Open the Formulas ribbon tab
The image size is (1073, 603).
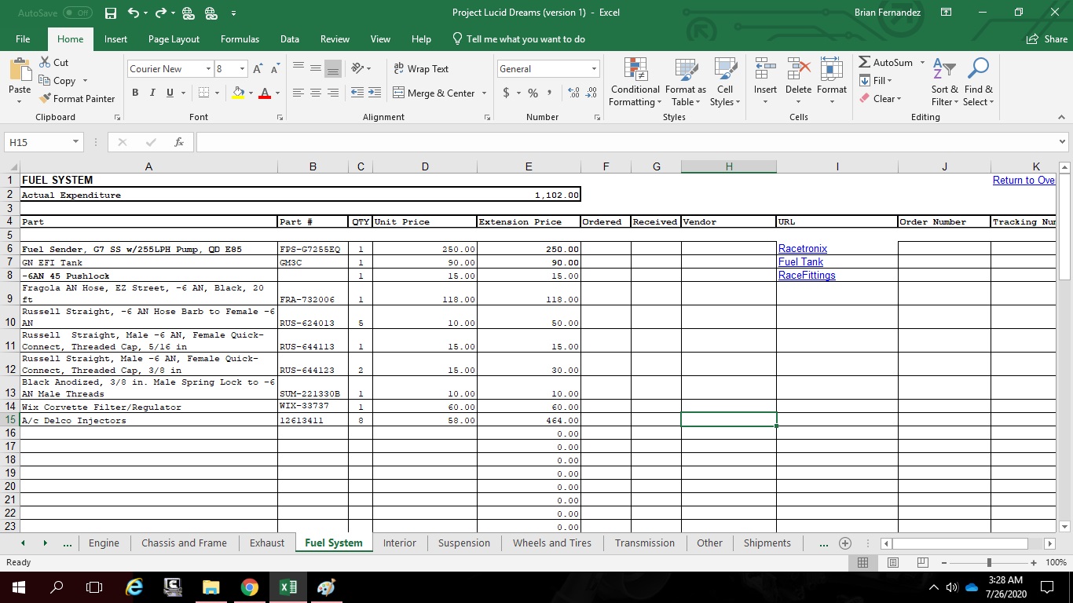click(x=240, y=39)
